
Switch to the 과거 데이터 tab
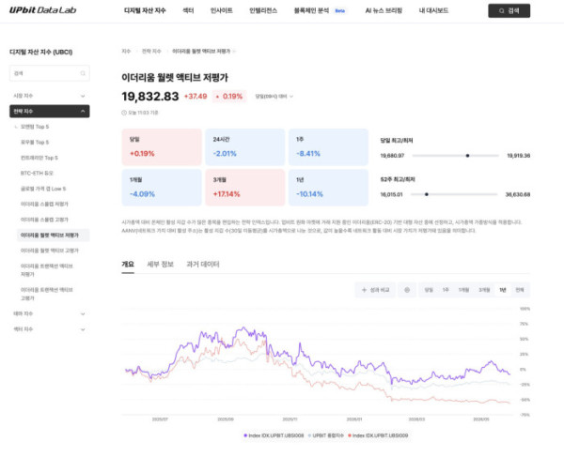click(x=203, y=265)
